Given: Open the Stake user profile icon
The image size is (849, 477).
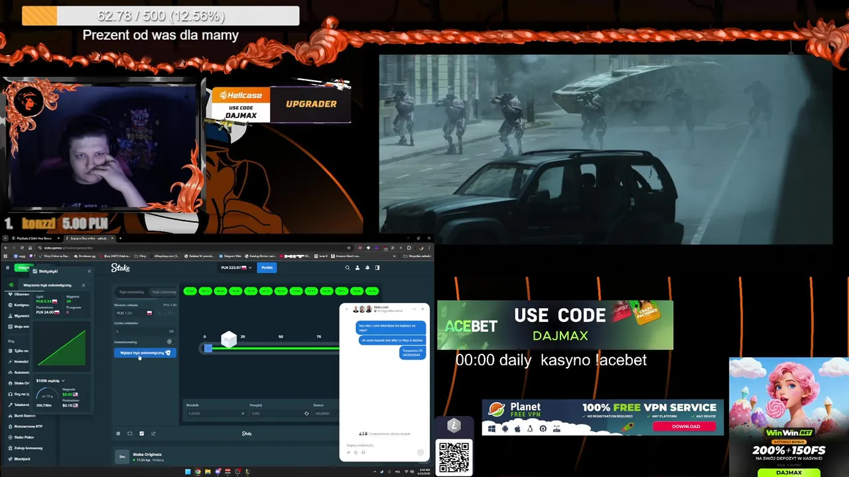Looking at the screenshot, I should click(x=358, y=268).
